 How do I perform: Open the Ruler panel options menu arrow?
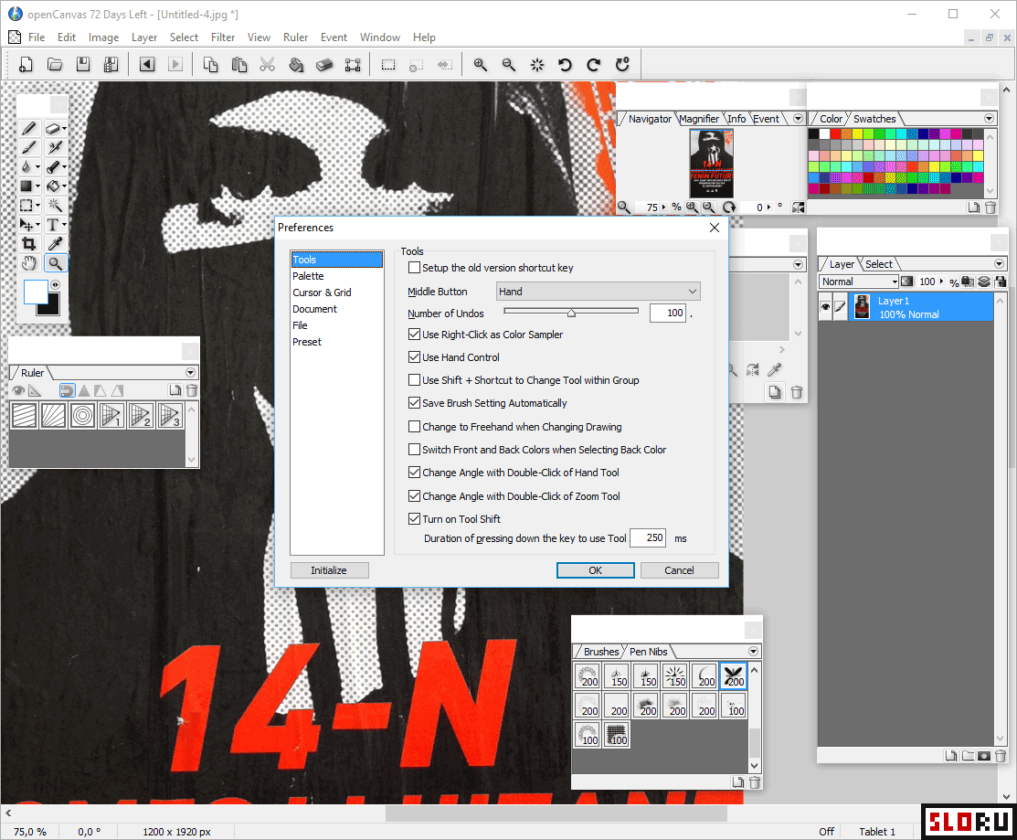(x=191, y=372)
